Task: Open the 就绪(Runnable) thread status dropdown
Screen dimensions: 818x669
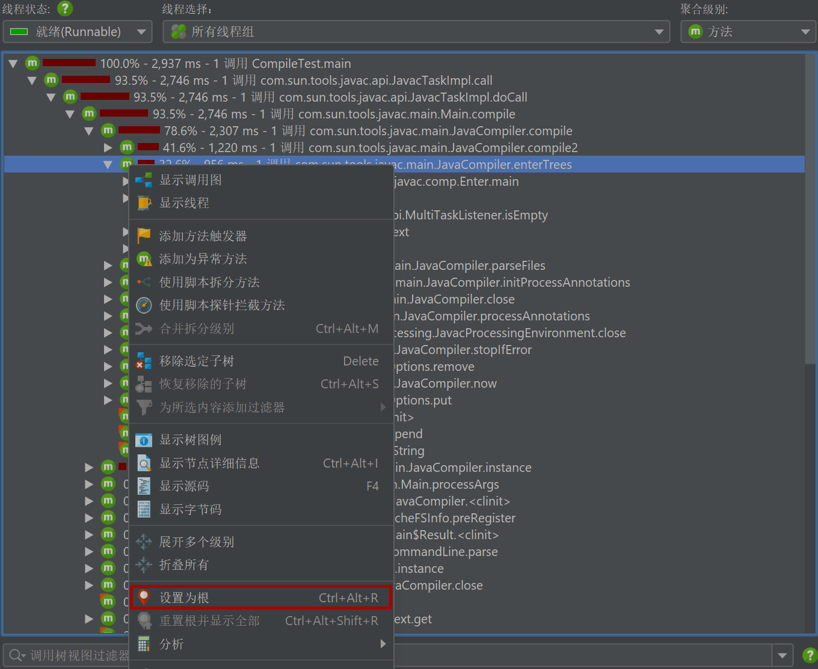Action: pos(78,32)
